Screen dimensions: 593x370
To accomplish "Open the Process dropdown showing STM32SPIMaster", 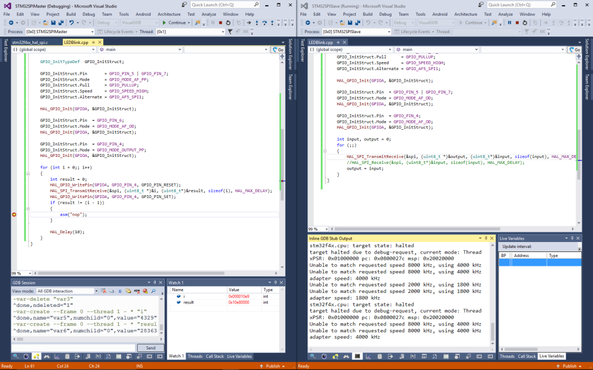I will [x=58, y=32].
